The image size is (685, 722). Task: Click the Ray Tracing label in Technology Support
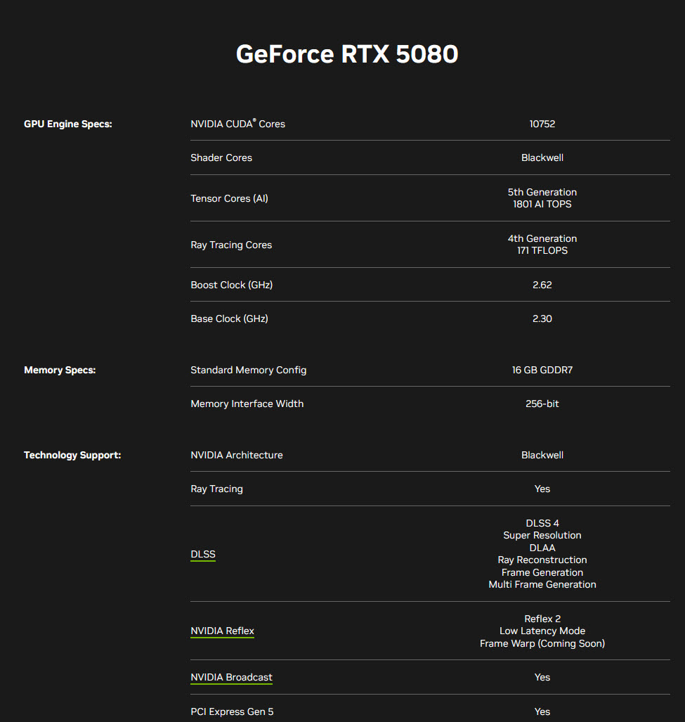(216, 489)
